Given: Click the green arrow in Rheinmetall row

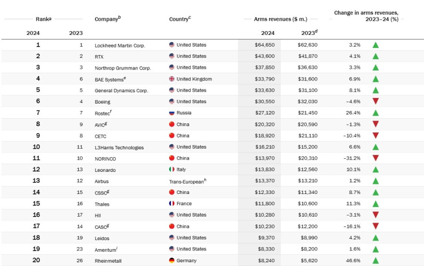Looking at the screenshot, I should 375,261.
